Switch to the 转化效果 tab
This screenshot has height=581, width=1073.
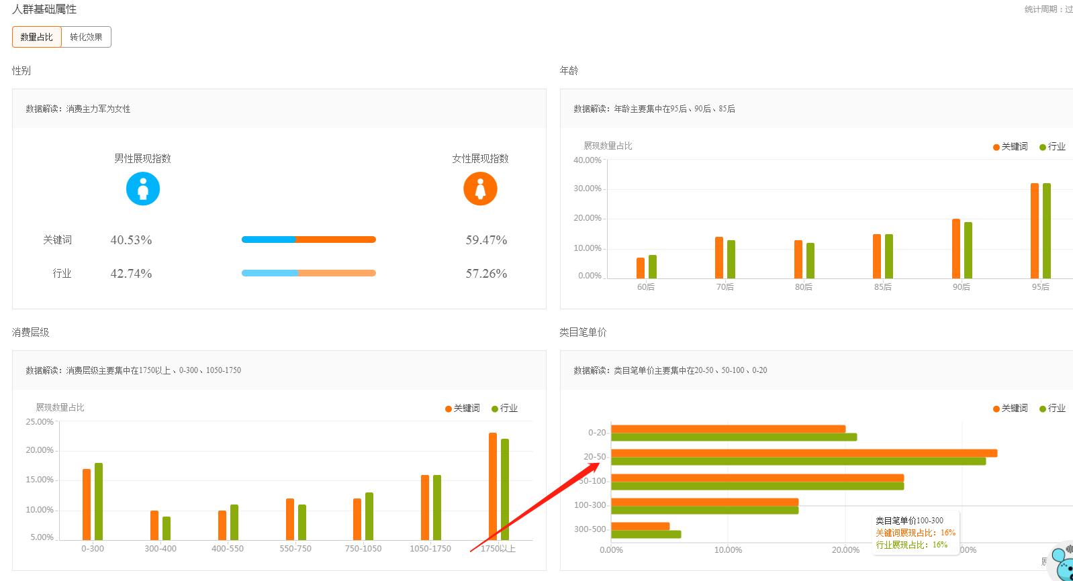coord(86,37)
